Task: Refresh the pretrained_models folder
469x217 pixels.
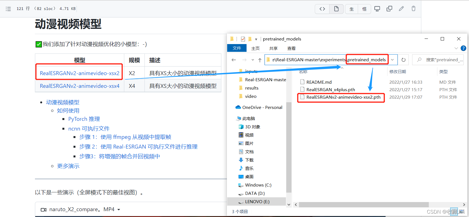Action: (x=404, y=60)
